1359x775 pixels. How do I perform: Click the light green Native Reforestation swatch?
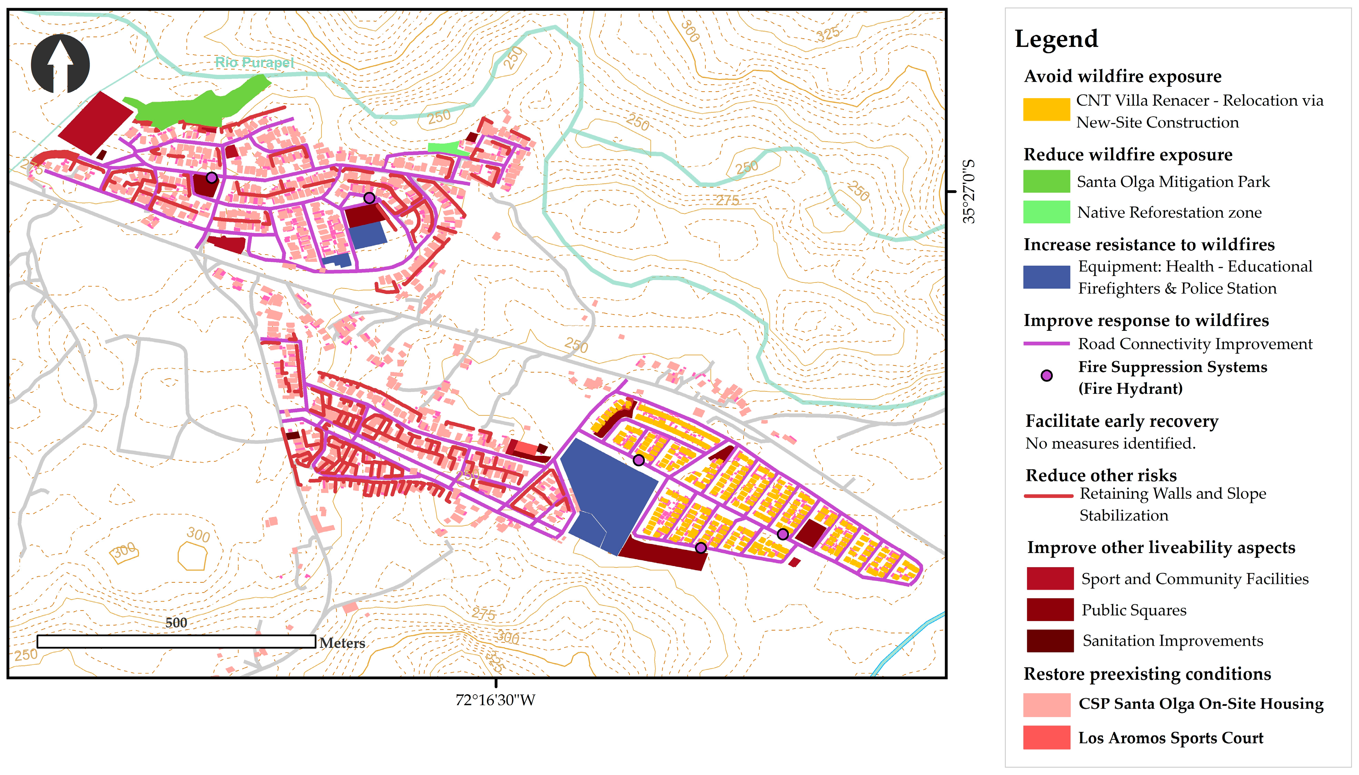coord(1046,212)
